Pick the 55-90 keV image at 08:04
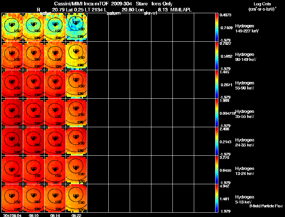This screenshot has width=285, height=217. tap(12, 84)
